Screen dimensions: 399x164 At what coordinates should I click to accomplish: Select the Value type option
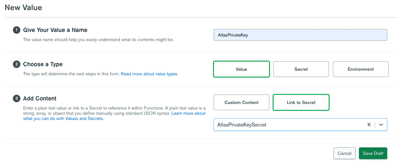point(241,69)
